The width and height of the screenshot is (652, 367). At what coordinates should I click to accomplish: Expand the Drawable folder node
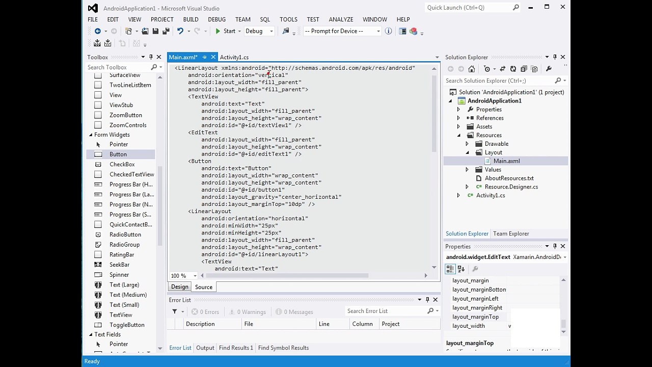pos(467,144)
